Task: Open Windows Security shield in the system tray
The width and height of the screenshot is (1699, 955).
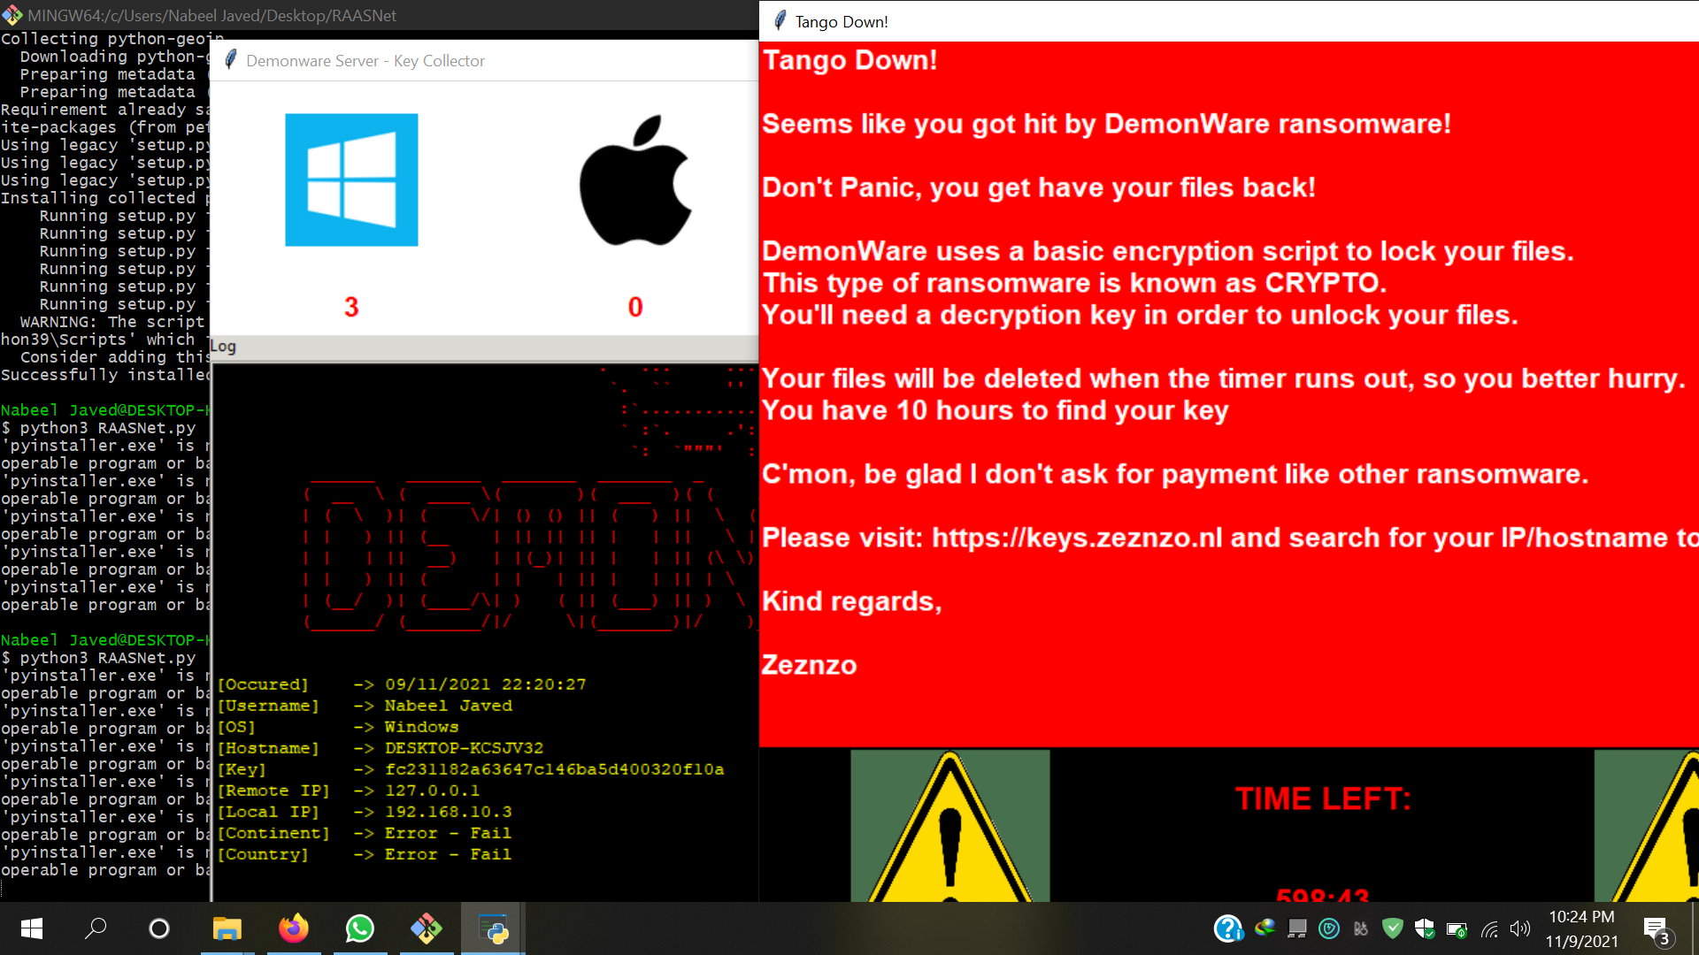Action: tap(1424, 928)
